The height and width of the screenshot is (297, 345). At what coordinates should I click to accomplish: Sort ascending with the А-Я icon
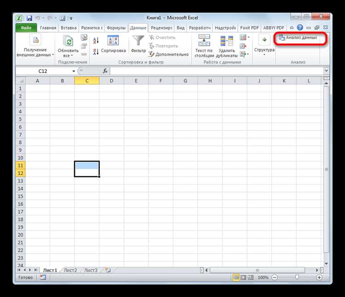point(96,41)
